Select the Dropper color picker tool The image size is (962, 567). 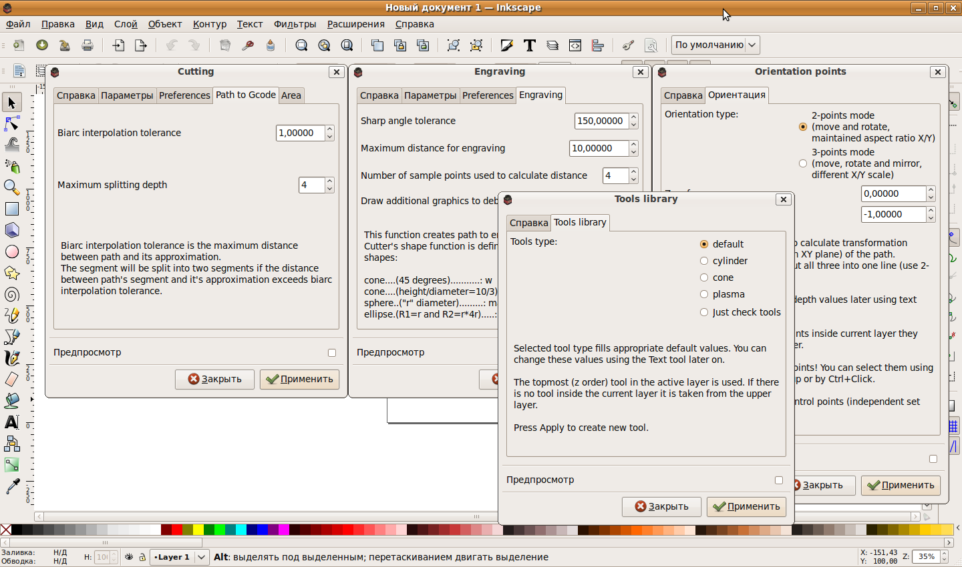[12, 486]
